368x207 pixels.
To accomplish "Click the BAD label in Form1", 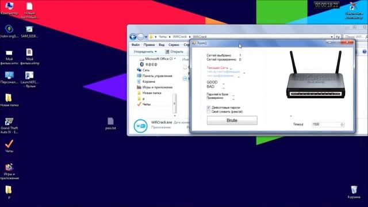I will pos(210,87).
